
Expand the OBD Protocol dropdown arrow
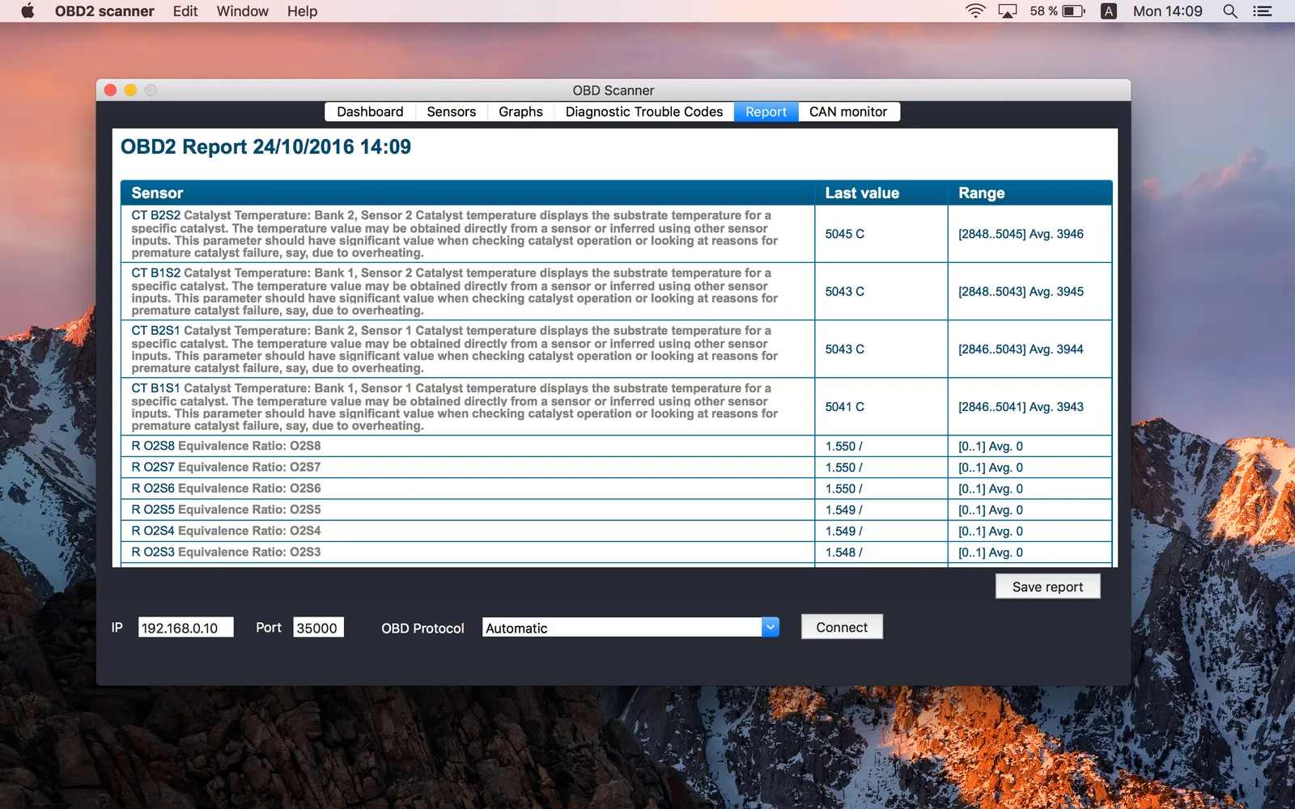[x=771, y=627]
